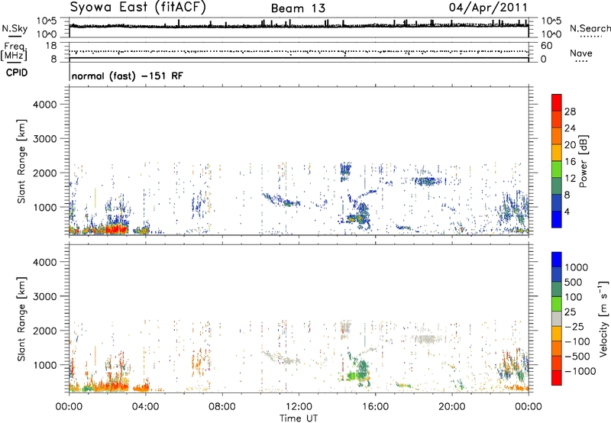Click the 'normal (fast) -151 RF' text

[127, 76]
